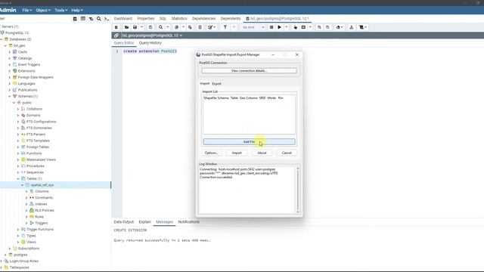This screenshot has width=484, height=272.
Task: Select the Materialized Views node
Action: point(41,159)
